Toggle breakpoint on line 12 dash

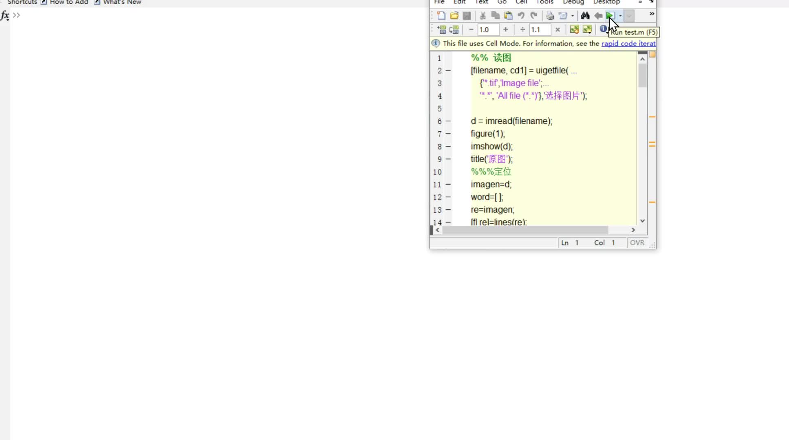click(448, 197)
